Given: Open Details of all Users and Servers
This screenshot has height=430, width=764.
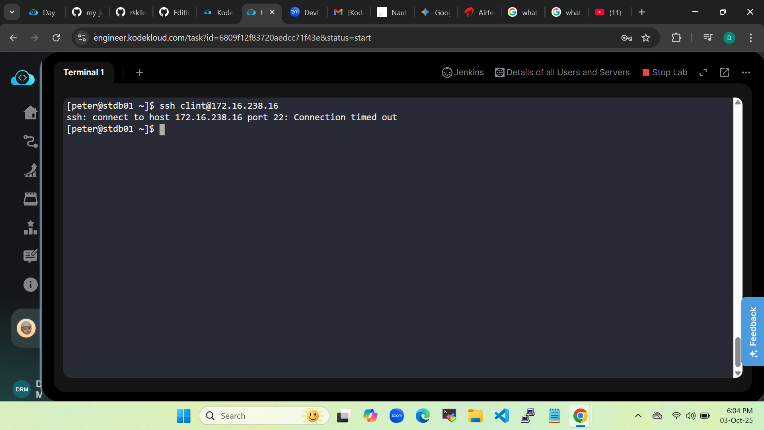Looking at the screenshot, I should [x=562, y=72].
